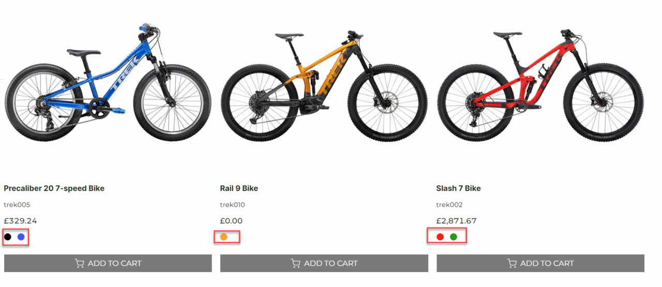The image size is (662, 287).
Task: Click the cart icon for Slash 7 Bike
Action: tap(511, 263)
